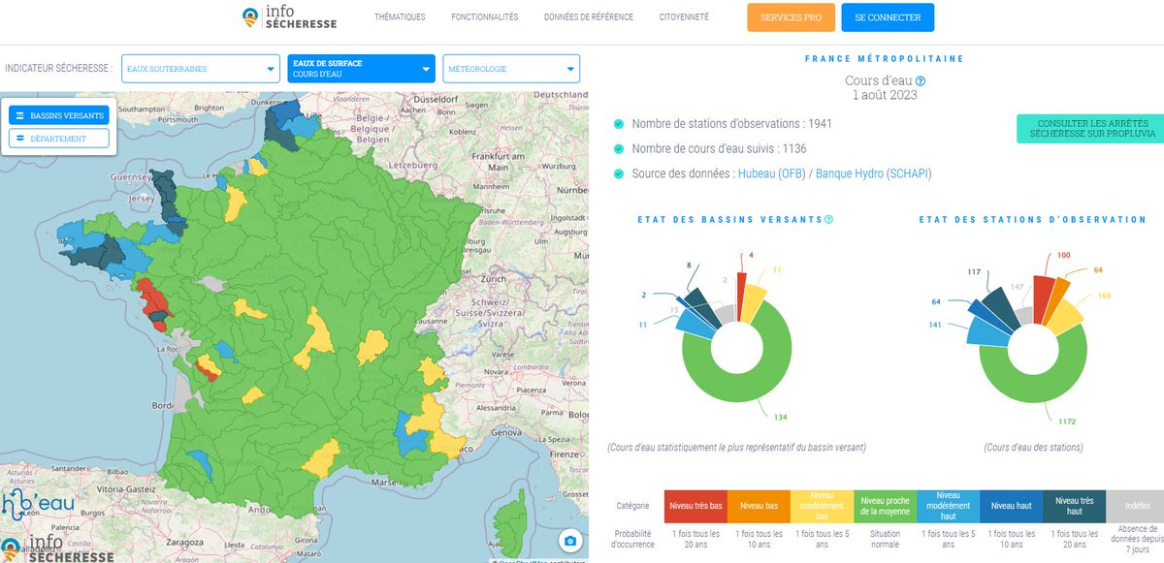Click the red 100 segment of stations donut

pos(1043,297)
